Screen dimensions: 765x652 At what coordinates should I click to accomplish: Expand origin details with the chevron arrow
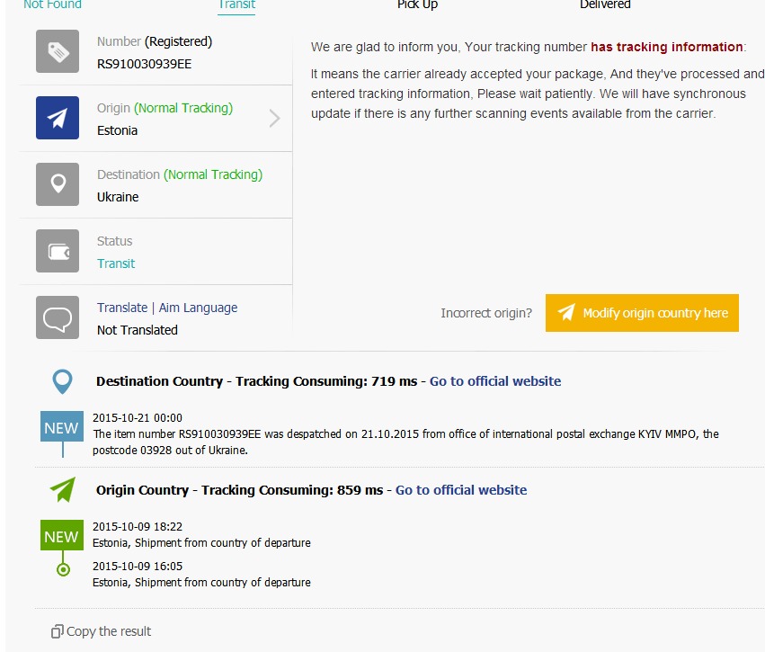coord(275,118)
